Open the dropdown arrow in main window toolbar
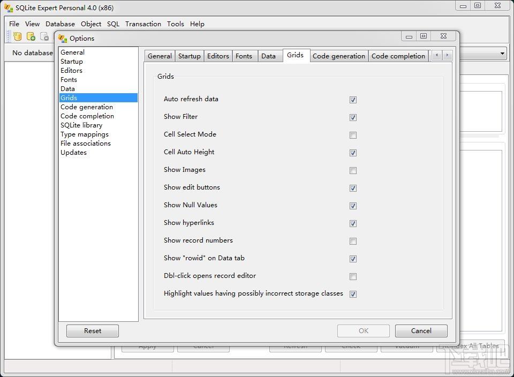514x377 pixels. click(502, 54)
